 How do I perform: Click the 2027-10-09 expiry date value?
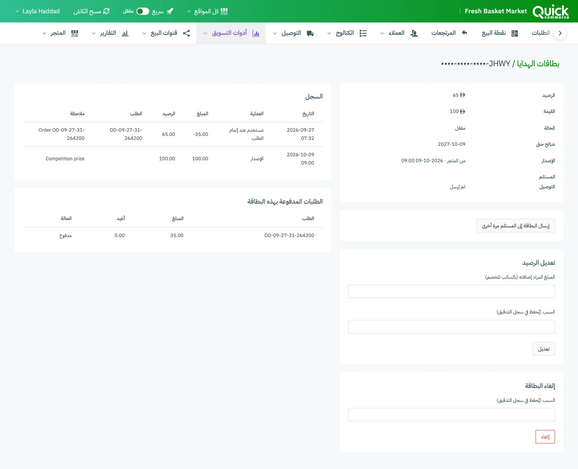coord(451,144)
